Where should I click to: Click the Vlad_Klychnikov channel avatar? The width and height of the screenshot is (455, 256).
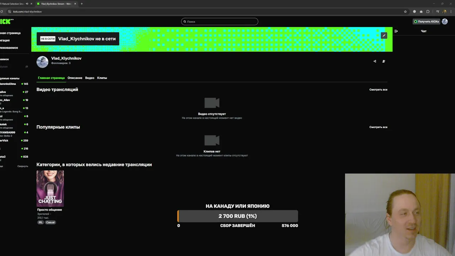coord(42,62)
